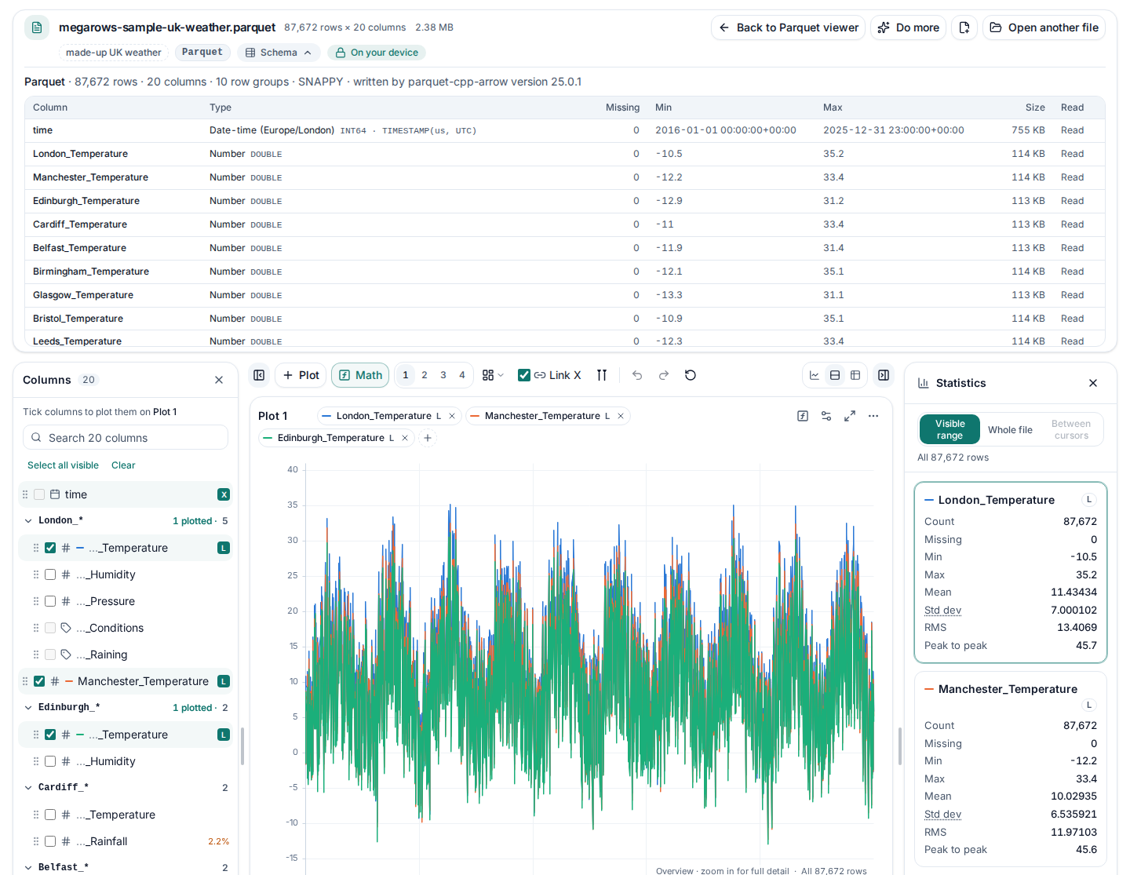Click Select all visible link
The height and width of the screenshot is (875, 1130).
point(63,465)
